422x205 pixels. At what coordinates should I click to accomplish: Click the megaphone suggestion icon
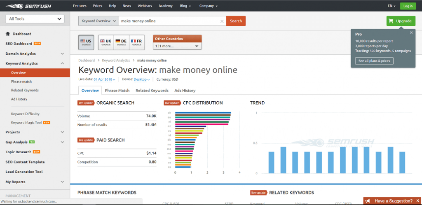[x=368, y=201]
